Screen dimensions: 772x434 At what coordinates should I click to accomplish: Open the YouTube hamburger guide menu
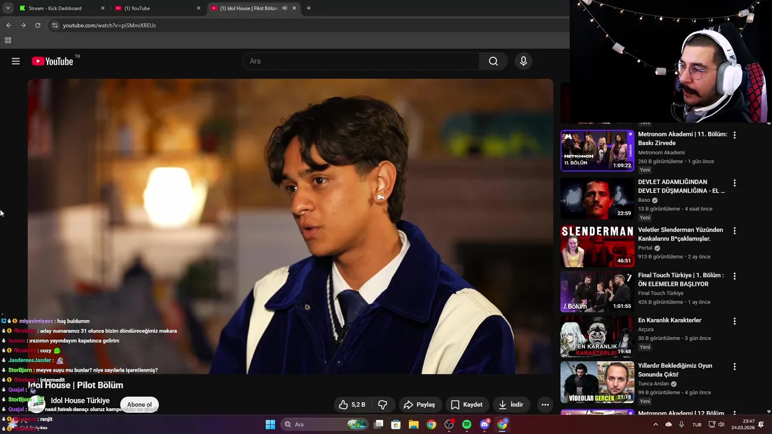coord(16,61)
